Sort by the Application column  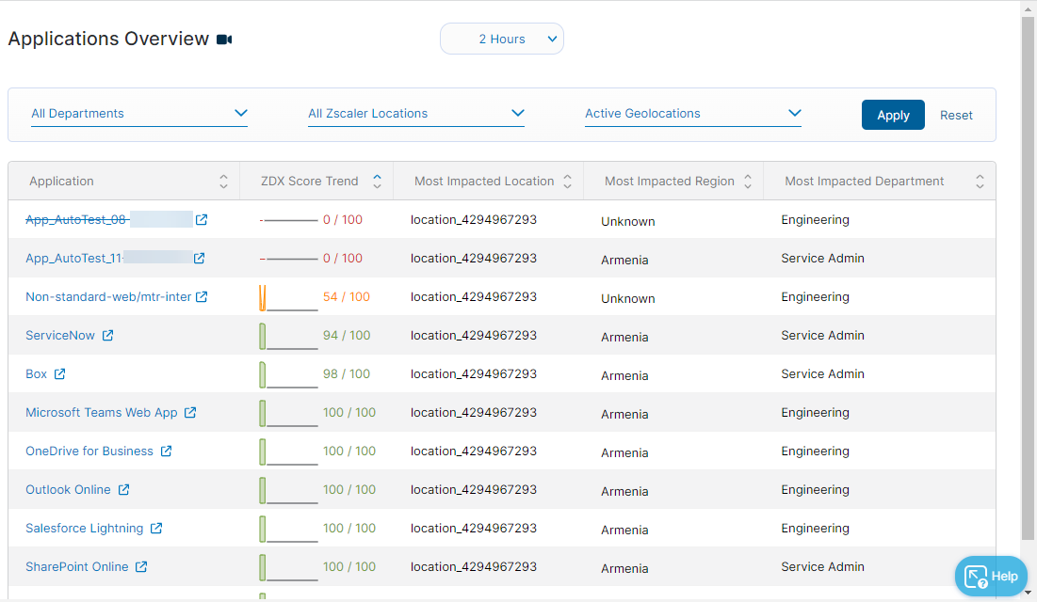(x=223, y=182)
